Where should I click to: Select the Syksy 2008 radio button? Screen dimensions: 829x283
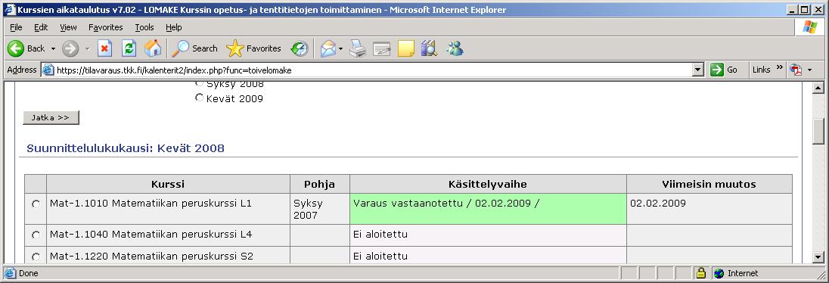[199, 83]
